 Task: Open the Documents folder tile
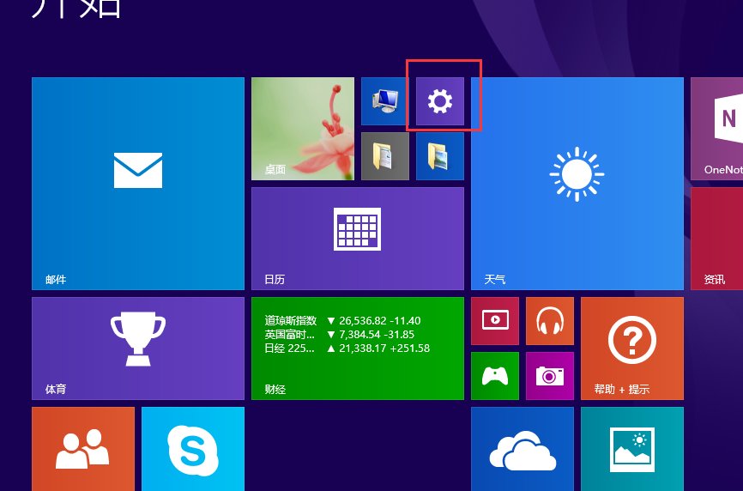click(384, 156)
